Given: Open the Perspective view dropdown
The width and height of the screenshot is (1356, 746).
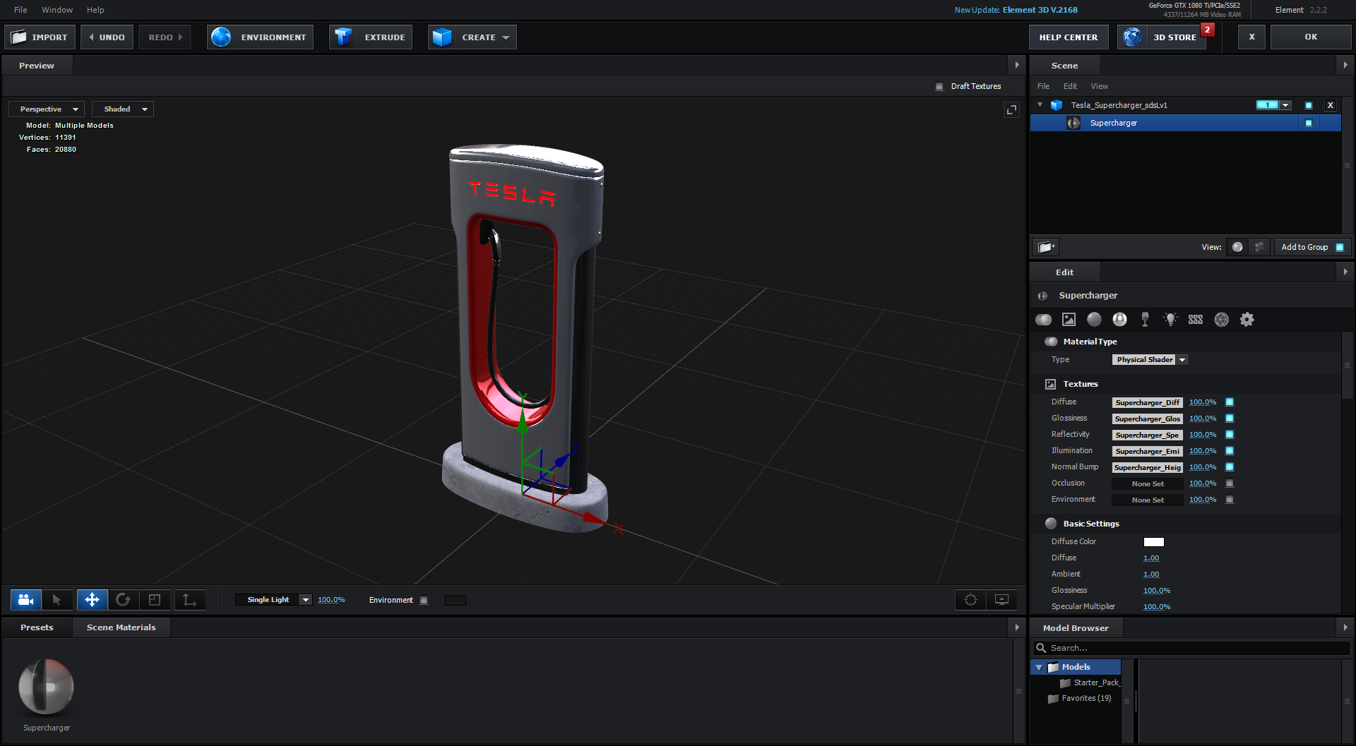Looking at the screenshot, I should coord(47,109).
